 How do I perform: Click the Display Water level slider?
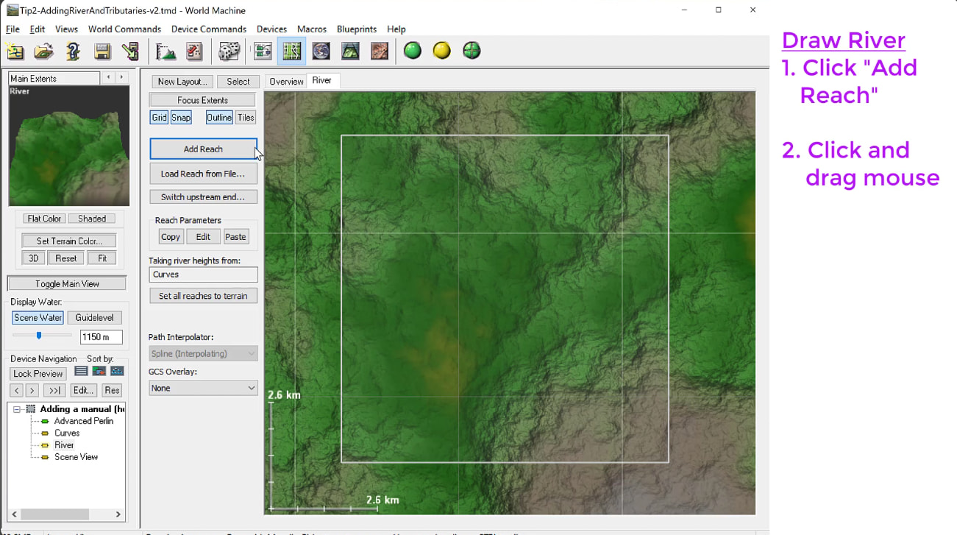(39, 336)
